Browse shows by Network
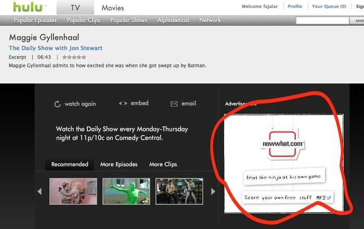 click(210, 20)
